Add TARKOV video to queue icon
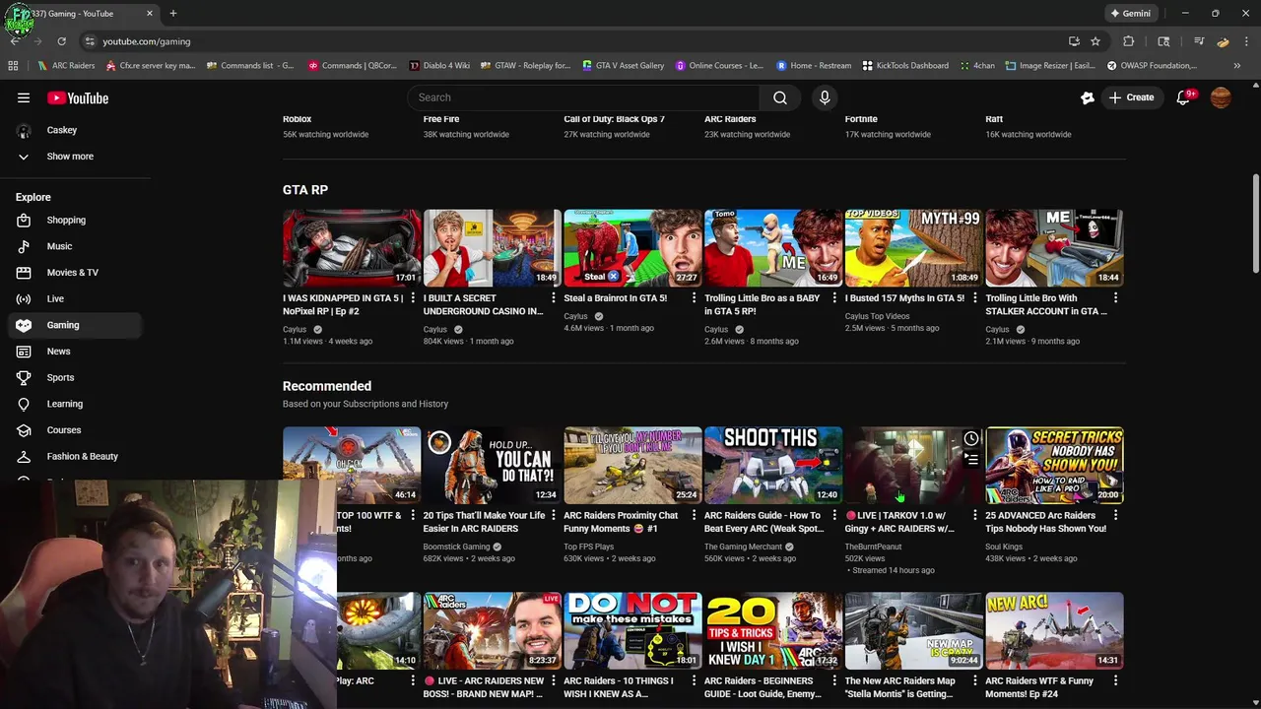 (971, 460)
